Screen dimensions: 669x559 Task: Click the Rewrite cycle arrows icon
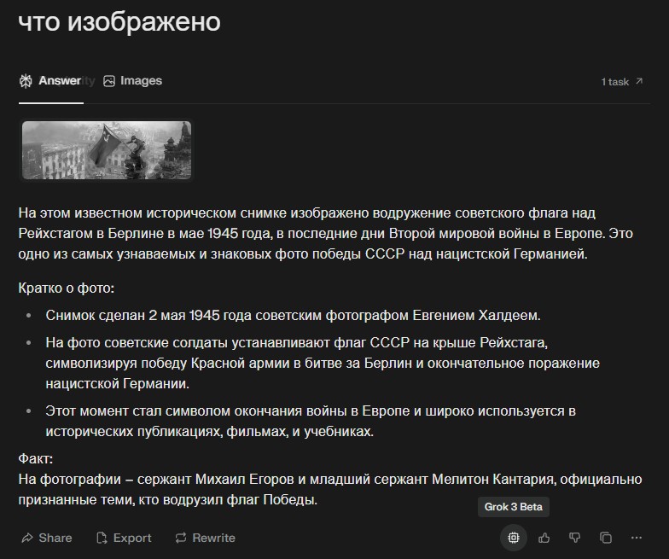point(181,538)
